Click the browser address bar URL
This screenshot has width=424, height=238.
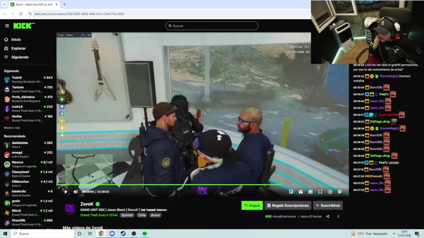79,14
